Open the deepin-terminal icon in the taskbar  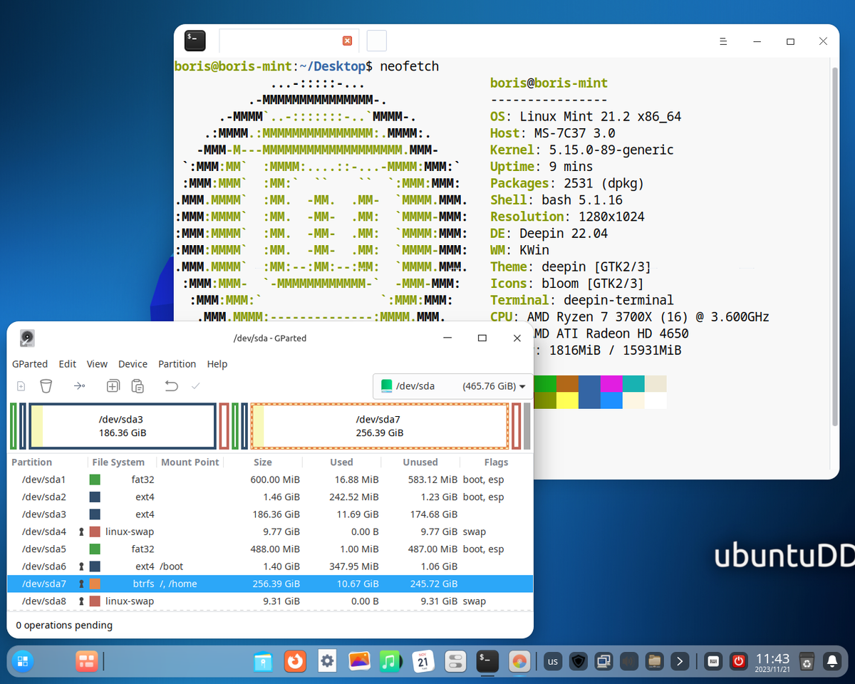[487, 661]
